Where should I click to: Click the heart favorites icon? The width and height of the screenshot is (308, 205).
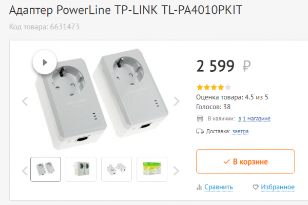256,187
